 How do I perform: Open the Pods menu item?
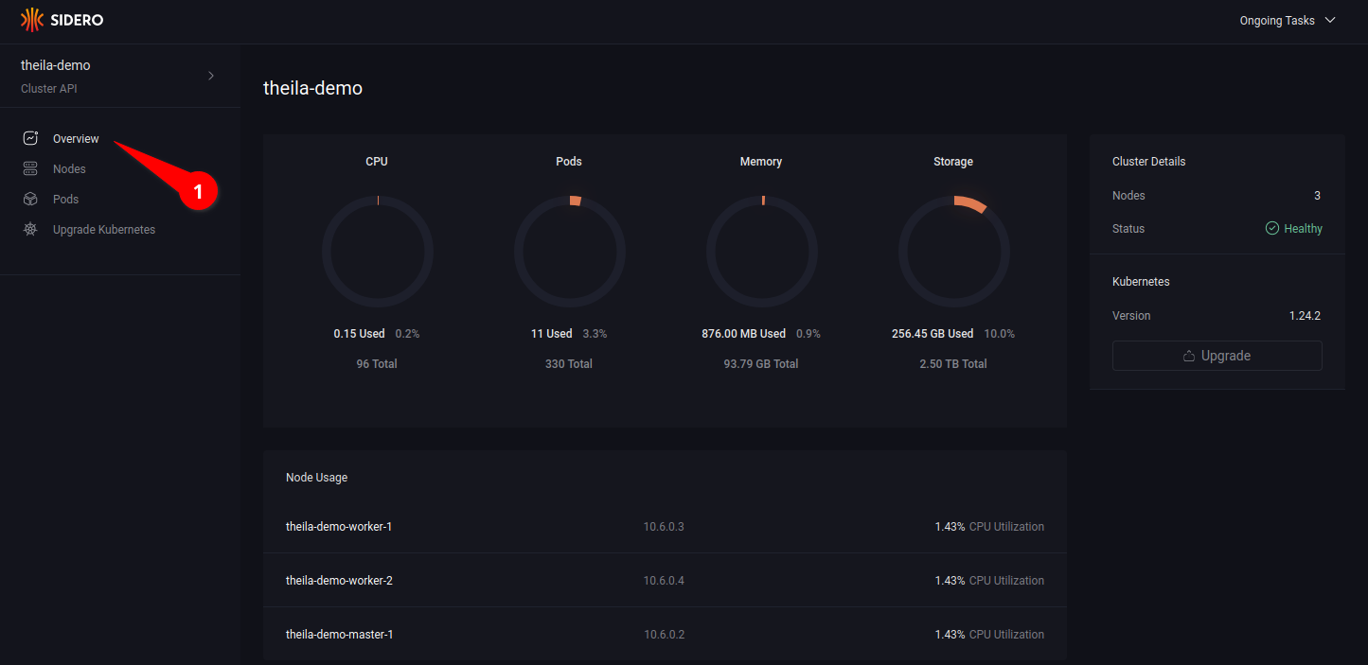tap(65, 199)
